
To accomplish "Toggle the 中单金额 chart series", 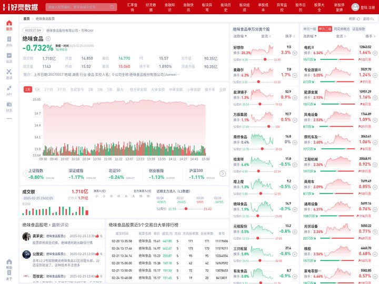I will [176, 89].
